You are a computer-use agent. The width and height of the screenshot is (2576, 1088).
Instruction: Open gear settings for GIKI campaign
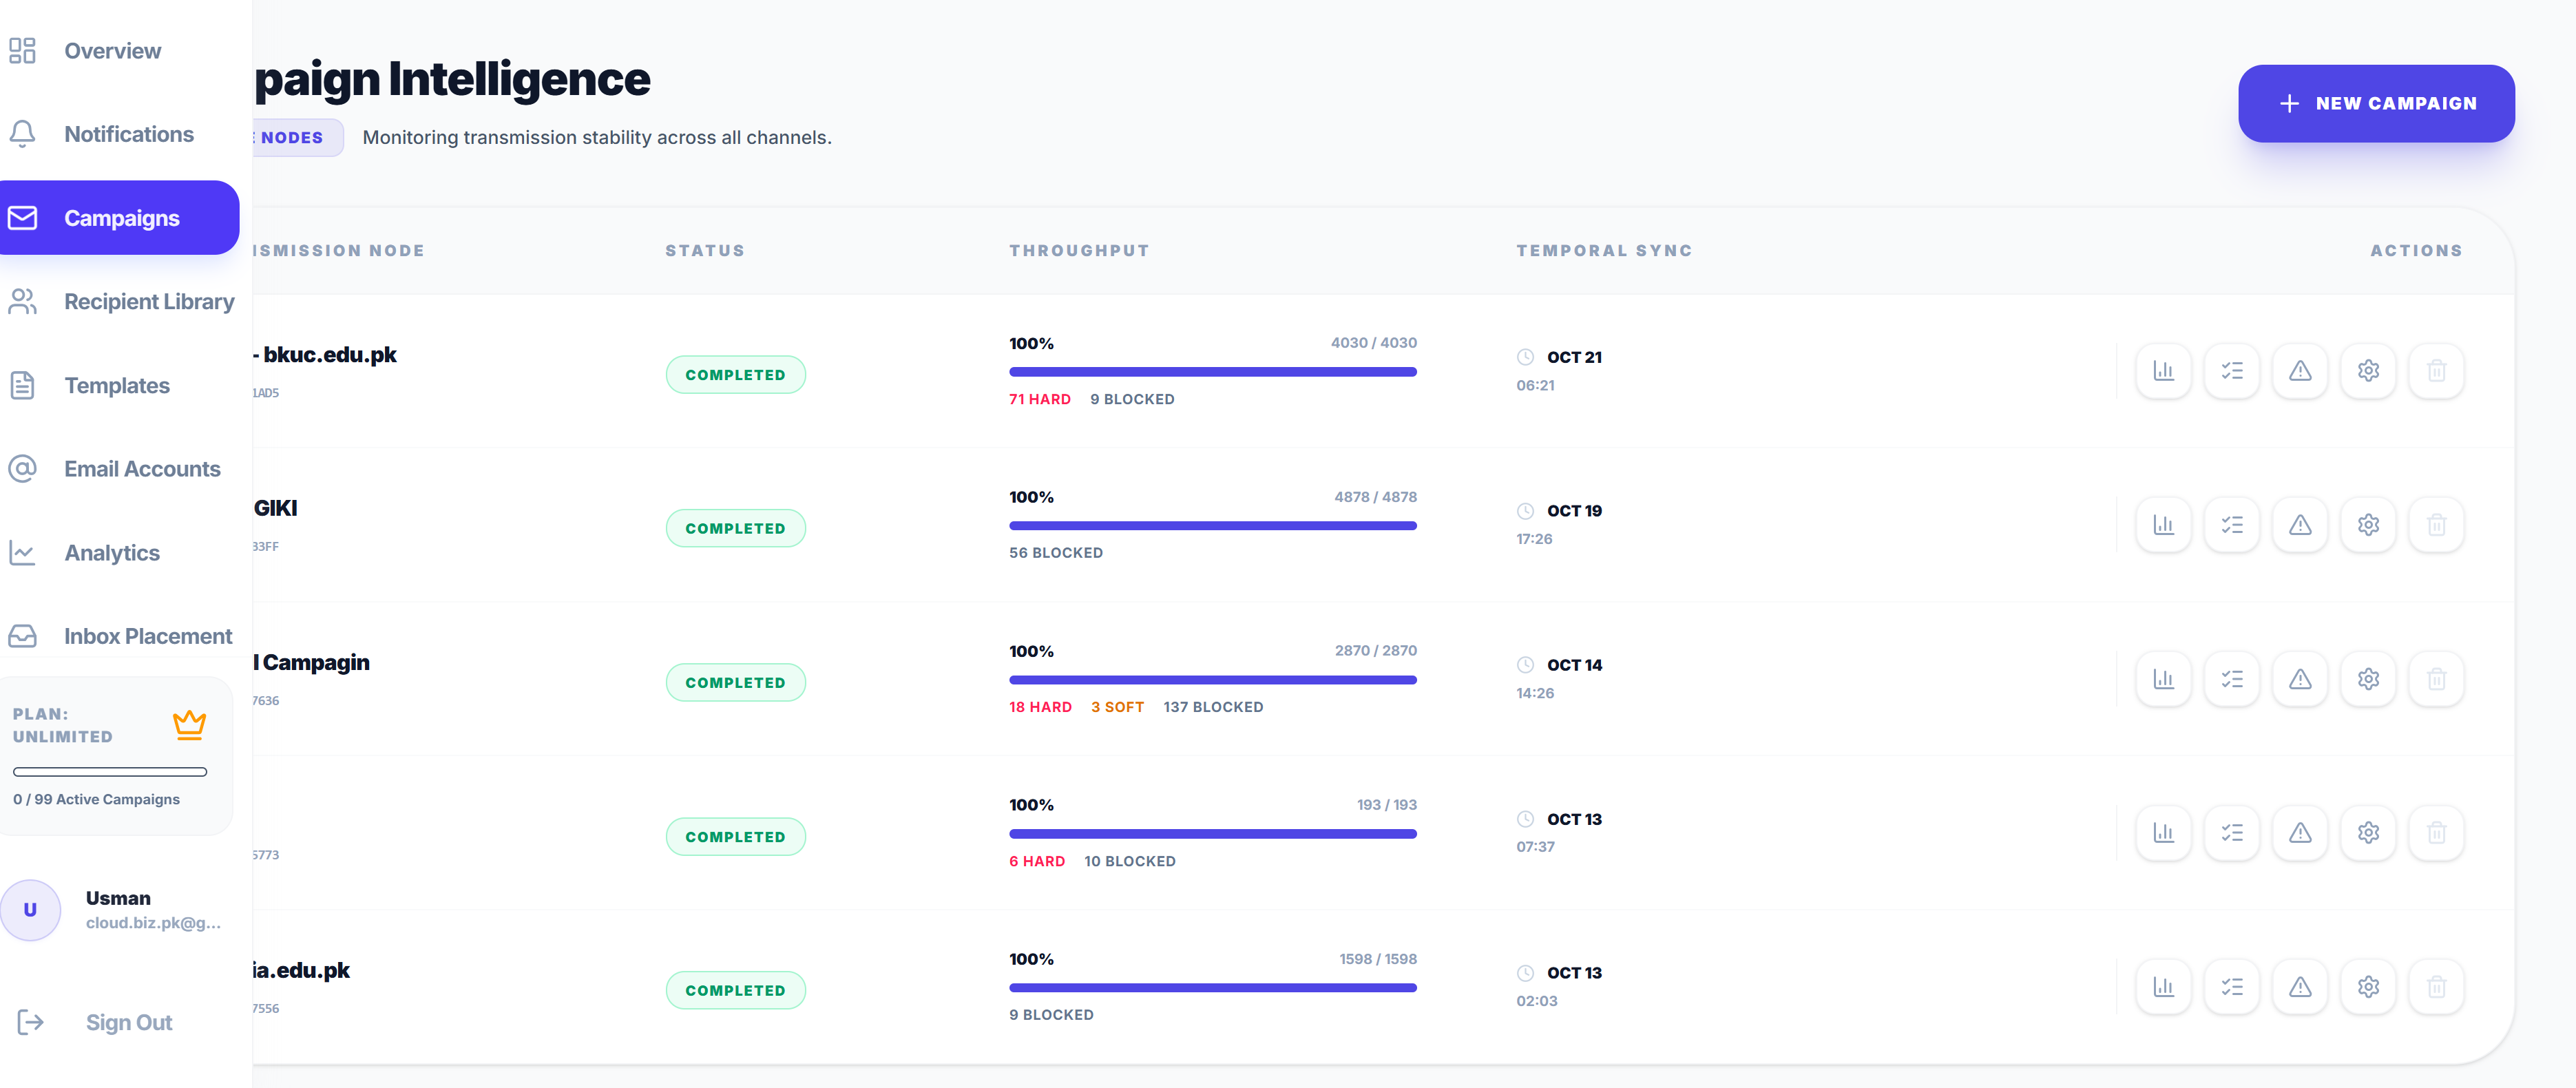(x=2367, y=525)
